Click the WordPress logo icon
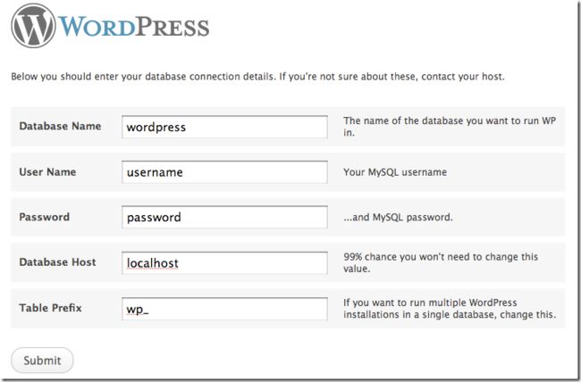Viewport: 581px width, 382px height. tap(33, 26)
